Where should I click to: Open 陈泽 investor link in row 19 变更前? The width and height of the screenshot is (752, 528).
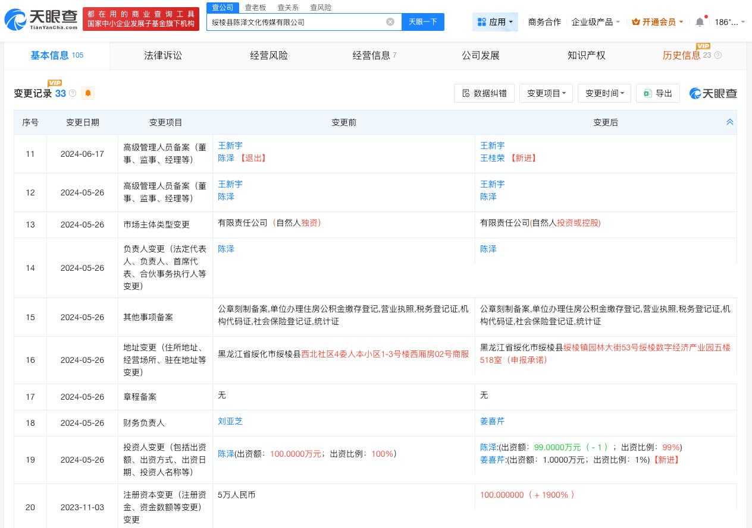click(x=226, y=454)
